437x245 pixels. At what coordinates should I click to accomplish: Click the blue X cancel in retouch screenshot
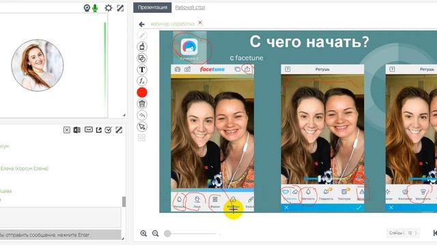(287, 208)
